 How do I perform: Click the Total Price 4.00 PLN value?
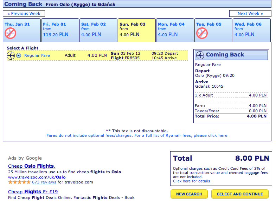tap(256, 116)
